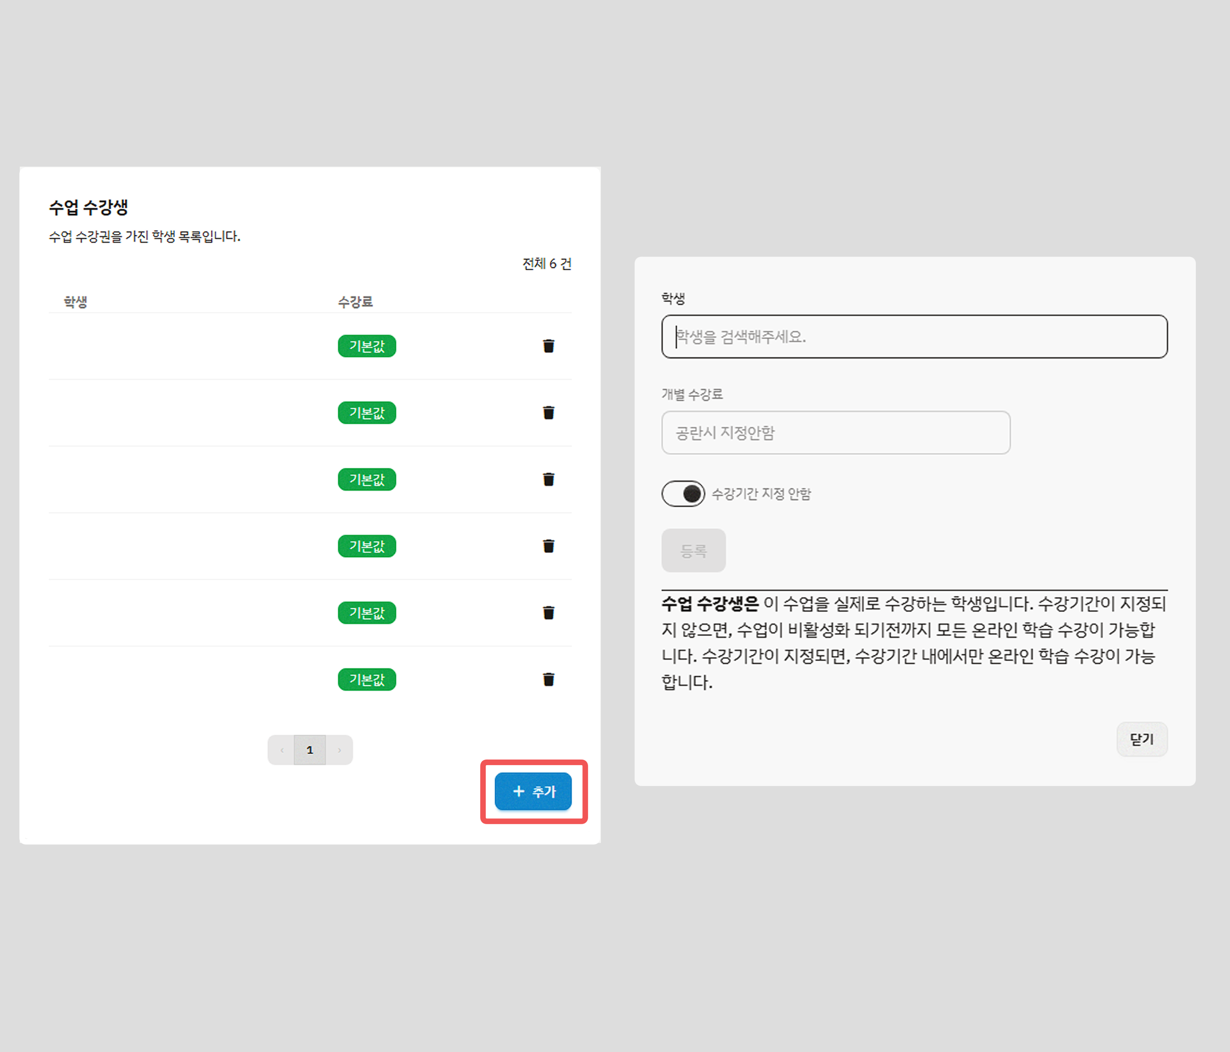Image resolution: width=1230 pixels, height=1052 pixels.
Task: Delete the fifth student entry
Action: pos(549,613)
